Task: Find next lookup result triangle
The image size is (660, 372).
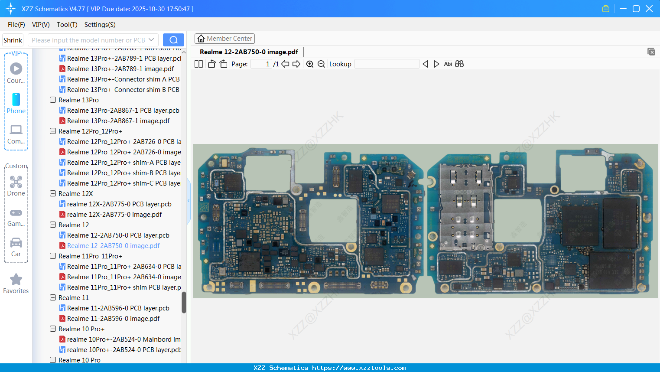Action: [436, 64]
